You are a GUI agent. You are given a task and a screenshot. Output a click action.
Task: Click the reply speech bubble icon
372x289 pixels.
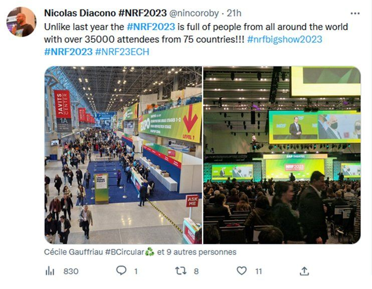click(121, 270)
